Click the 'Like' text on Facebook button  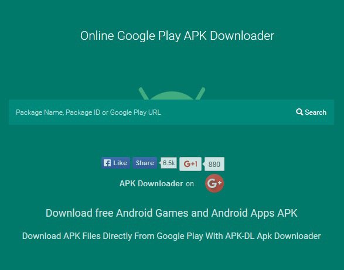[120, 163]
